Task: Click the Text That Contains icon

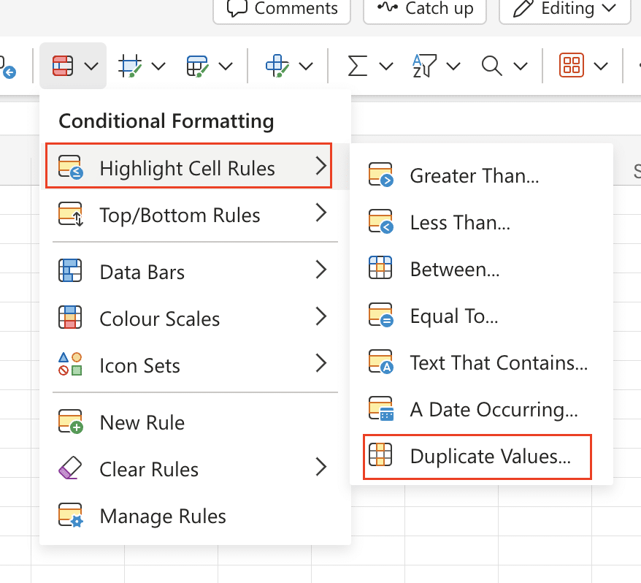Action: coord(381,361)
